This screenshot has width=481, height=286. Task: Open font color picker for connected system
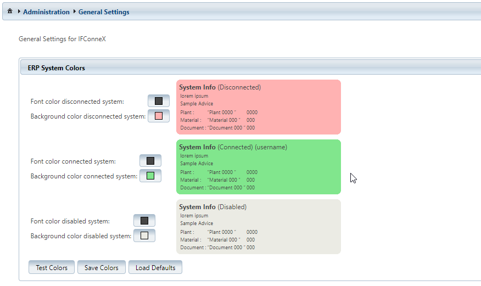[150, 161]
